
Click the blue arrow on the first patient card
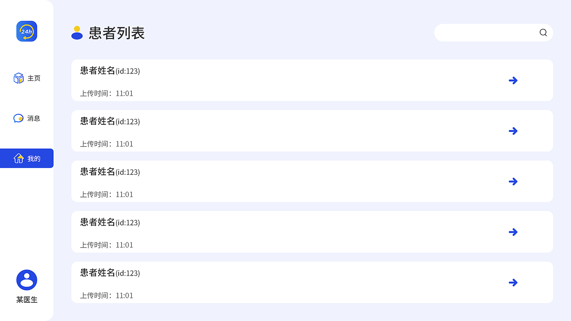(x=513, y=80)
